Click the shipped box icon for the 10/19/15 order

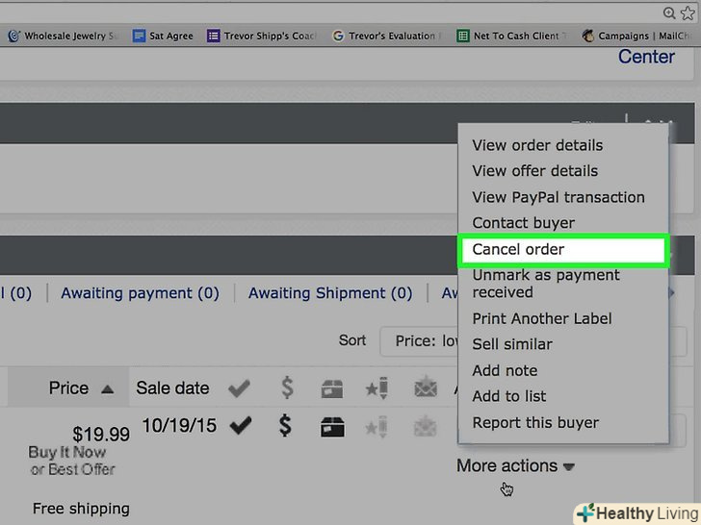pos(331,425)
